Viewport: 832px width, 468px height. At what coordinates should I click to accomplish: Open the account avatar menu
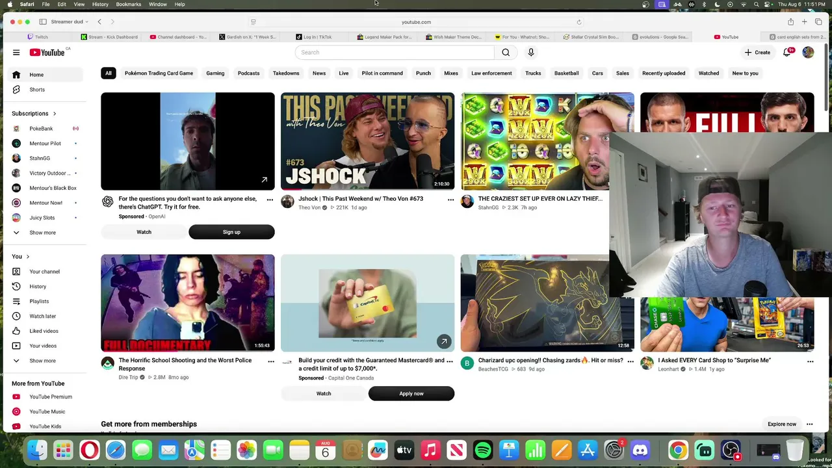pyautogui.click(x=808, y=52)
